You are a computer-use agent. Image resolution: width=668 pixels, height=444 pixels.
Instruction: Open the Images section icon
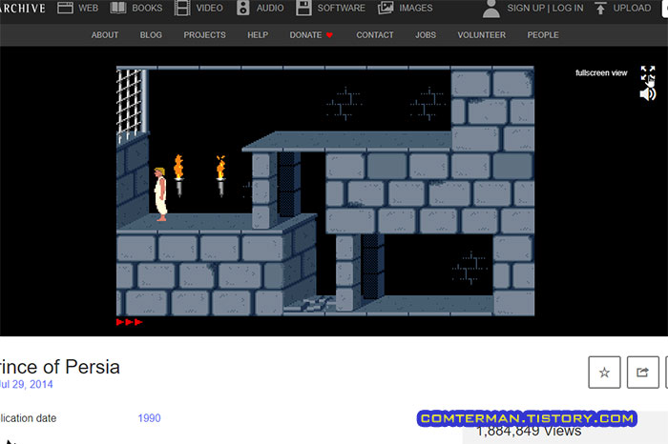tap(386, 8)
